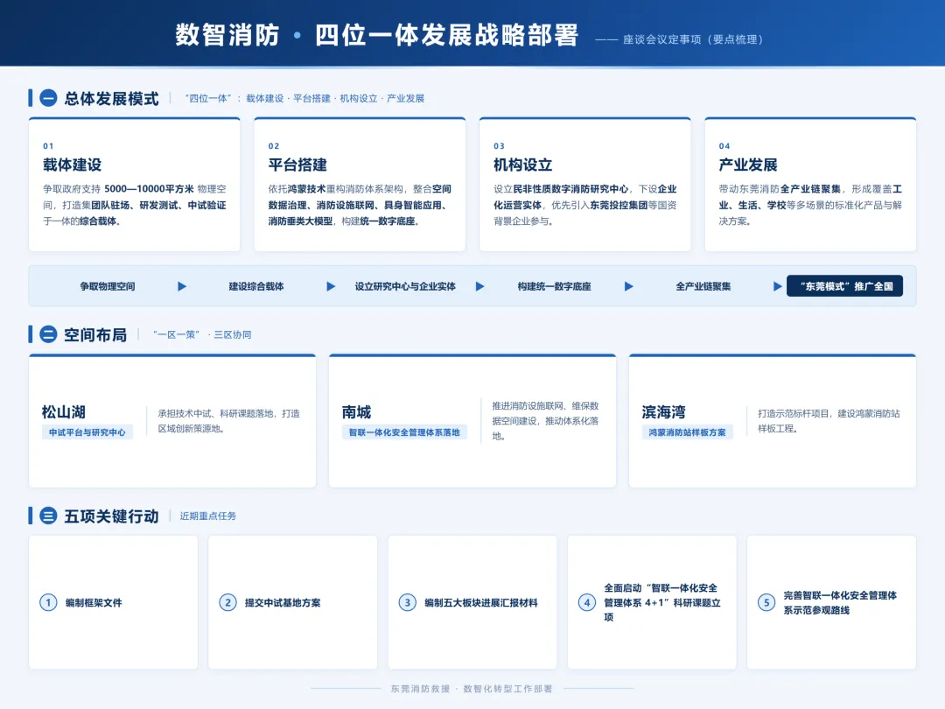Click the 机构设立 card title
945x709 pixels.
523,165
